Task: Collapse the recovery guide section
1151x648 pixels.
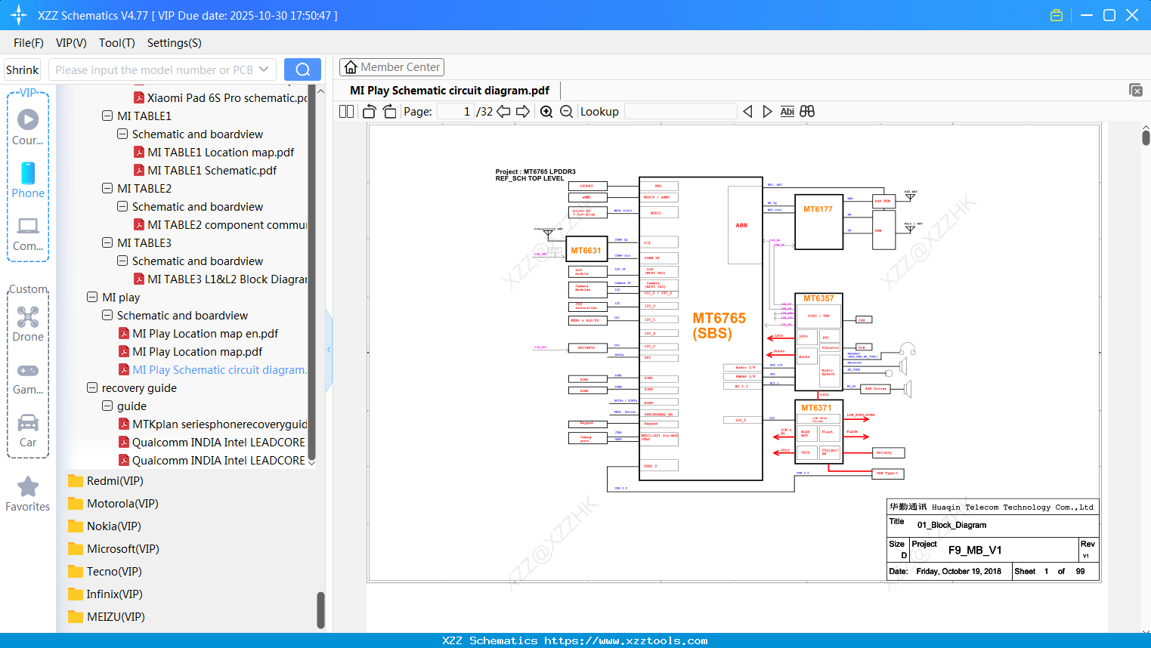Action: click(x=91, y=387)
